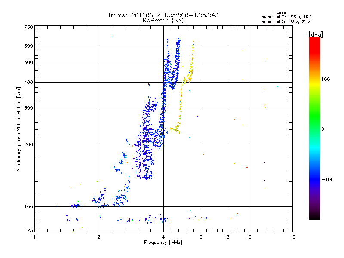
Task: Click the 'Stationary phase Virtual Height [km]' y-axis label
Action: tap(18, 129)
